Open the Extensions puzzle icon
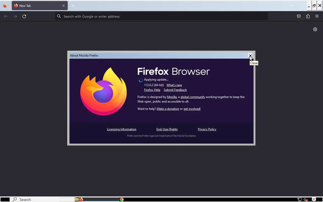Viewport: 323px width, 202px height. [308, 16]
